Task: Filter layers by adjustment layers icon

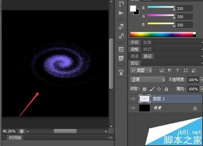Action: pos(170,70)
